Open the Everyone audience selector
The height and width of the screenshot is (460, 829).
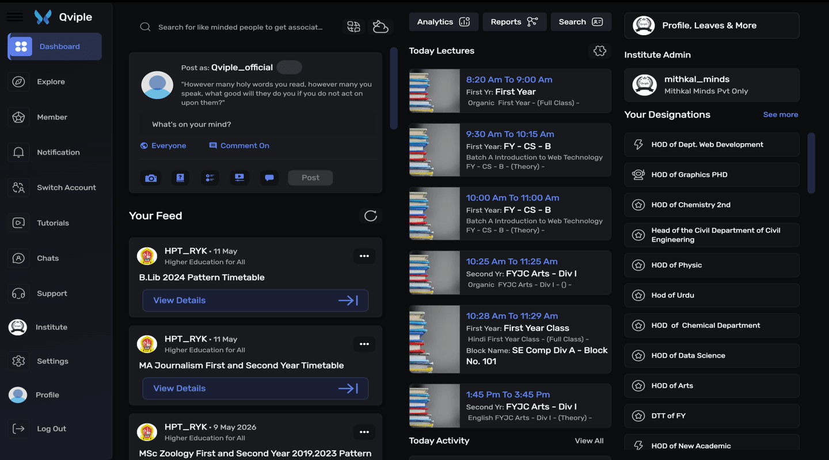[163, 145]
